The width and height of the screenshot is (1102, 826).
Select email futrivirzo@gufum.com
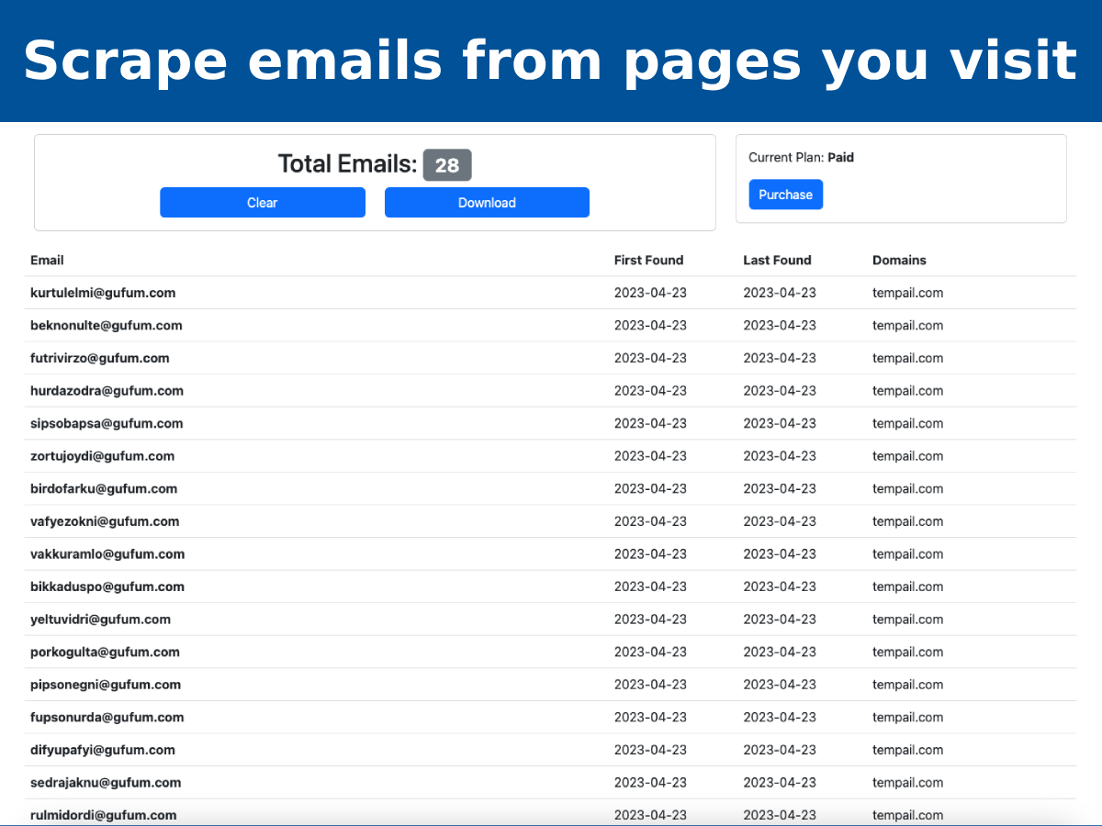pyautogui.click(x=100, y=358)
